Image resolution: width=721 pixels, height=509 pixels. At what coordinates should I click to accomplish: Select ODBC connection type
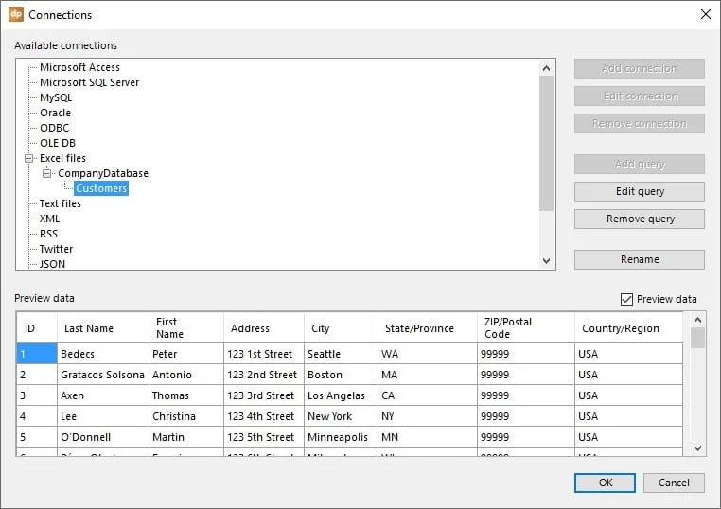coord(54,128)
